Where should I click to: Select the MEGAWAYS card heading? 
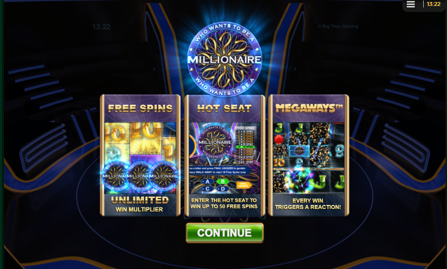pyautogui.click(x=309, y=108)
